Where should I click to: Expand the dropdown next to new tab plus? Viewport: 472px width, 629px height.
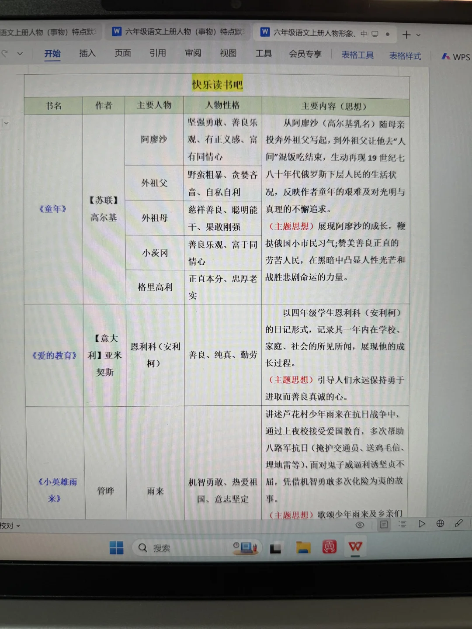419,35
